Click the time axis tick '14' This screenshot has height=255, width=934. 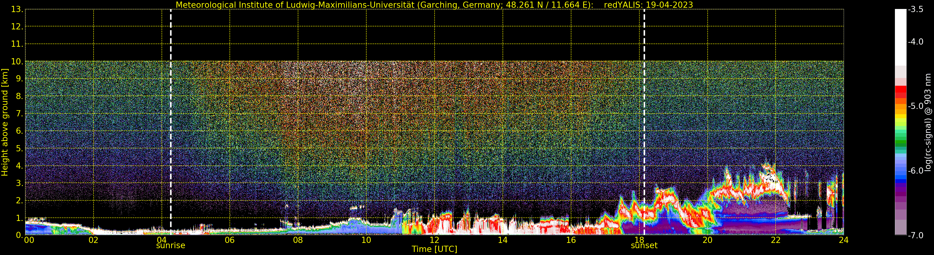point(503,240)
